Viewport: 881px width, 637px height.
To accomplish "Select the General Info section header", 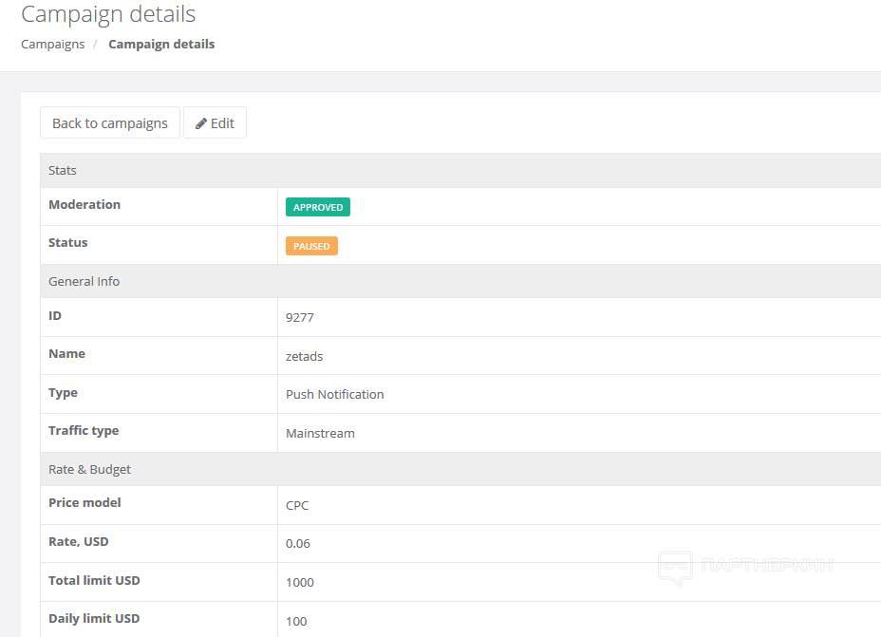I will pos(84,281).
